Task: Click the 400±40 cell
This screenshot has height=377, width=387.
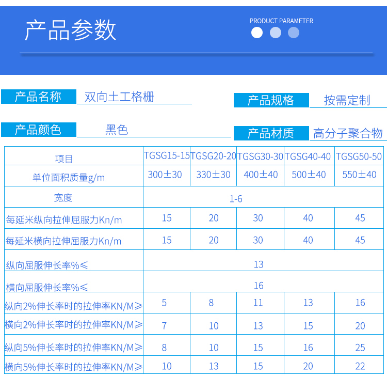Action: click(261, 175)
